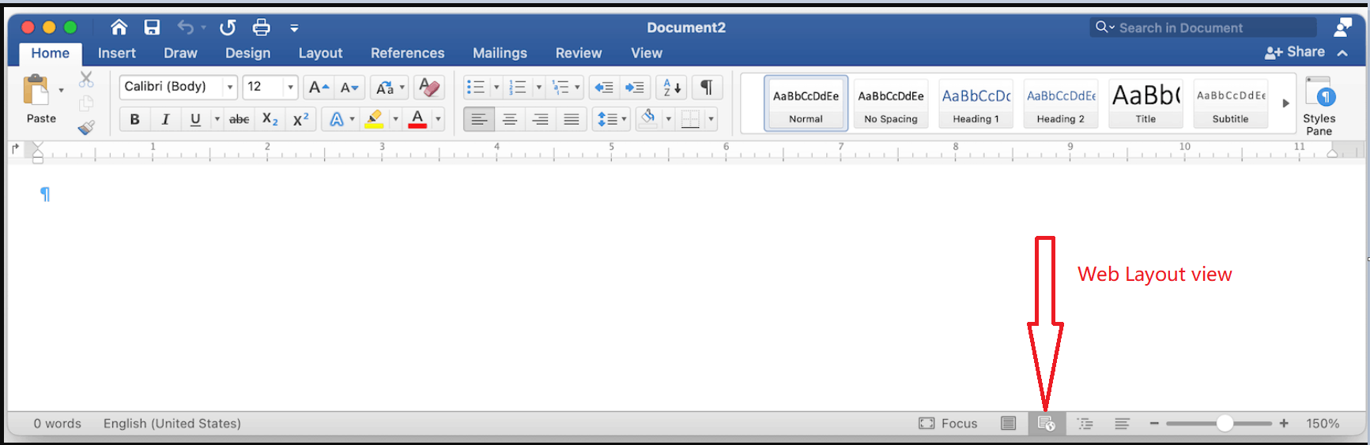This screenshot has height=445, width=1370.
Task: Open the Styles Pane
Action: pyautogui.click(x=1319, y=106)
